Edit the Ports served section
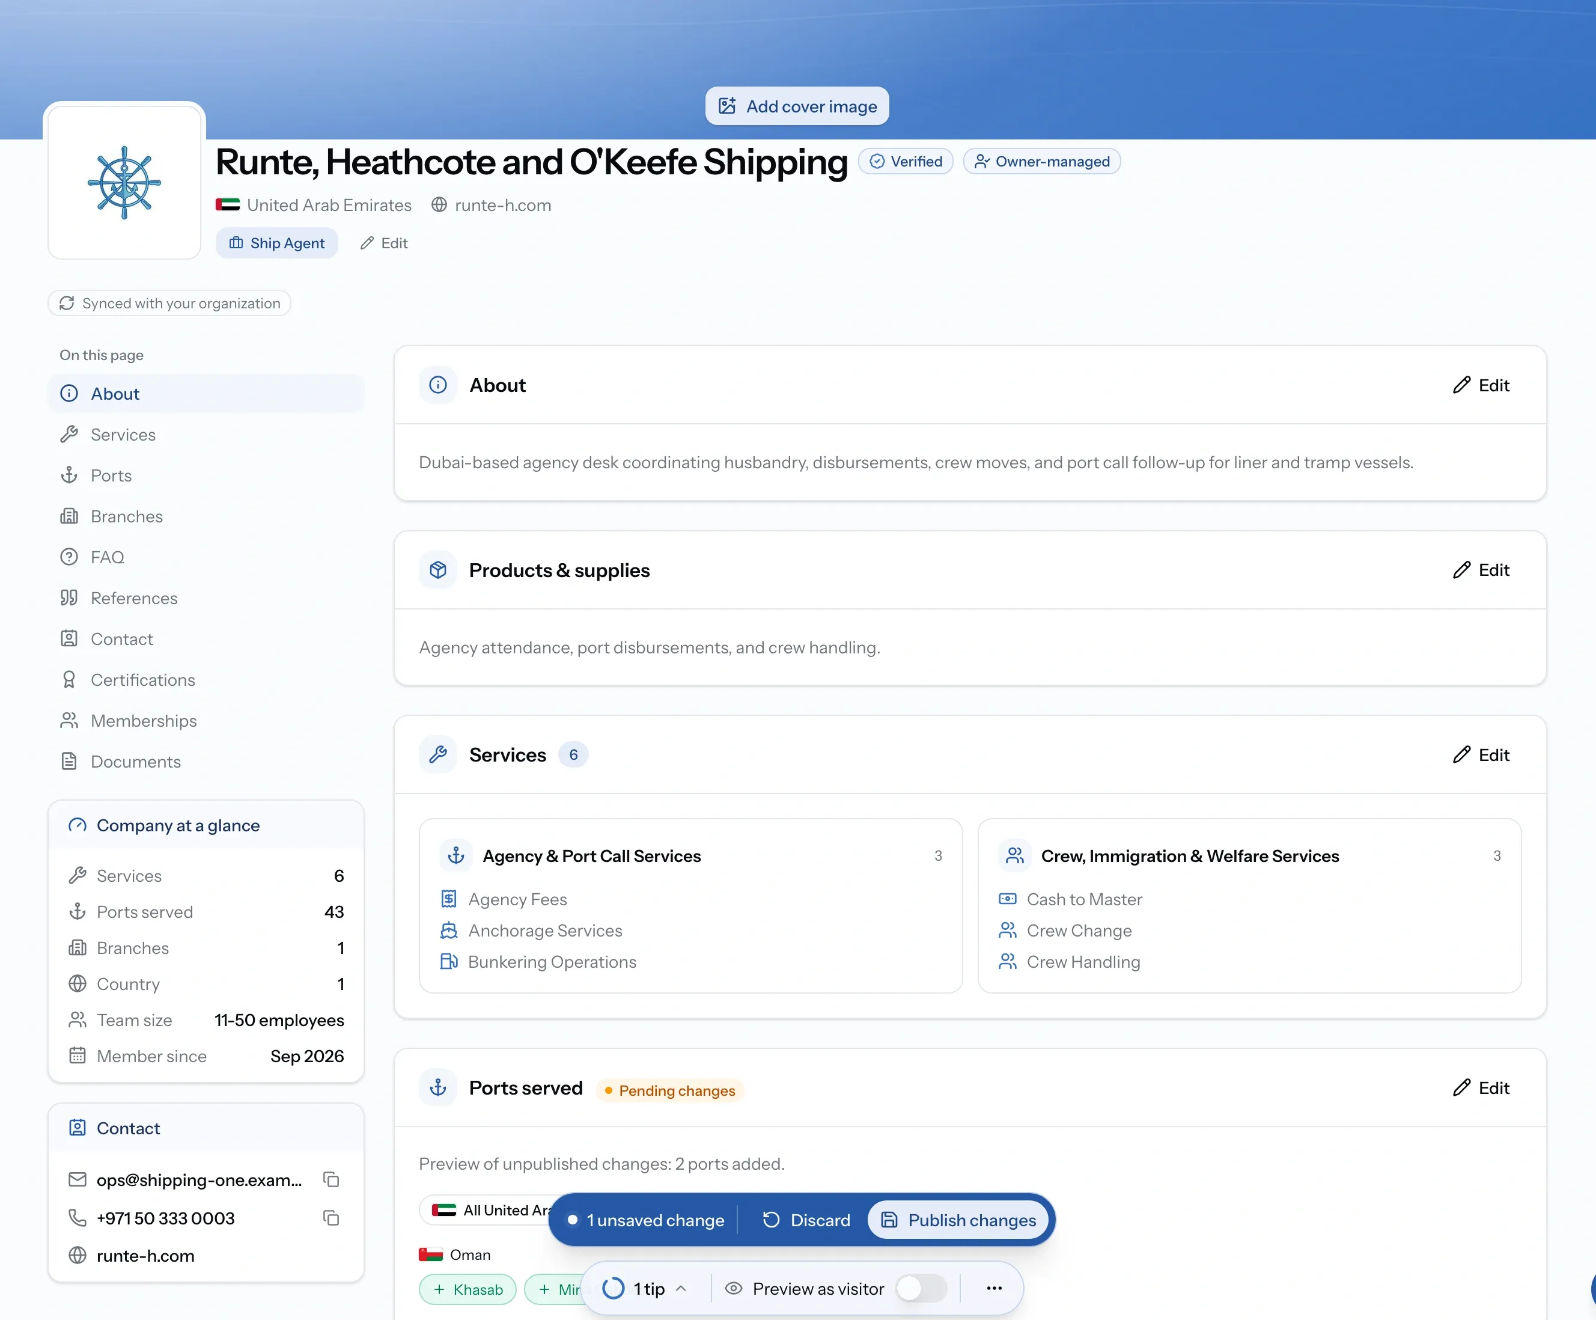Viewport: 1596px width, 1320px height. click(1481, 1088)
